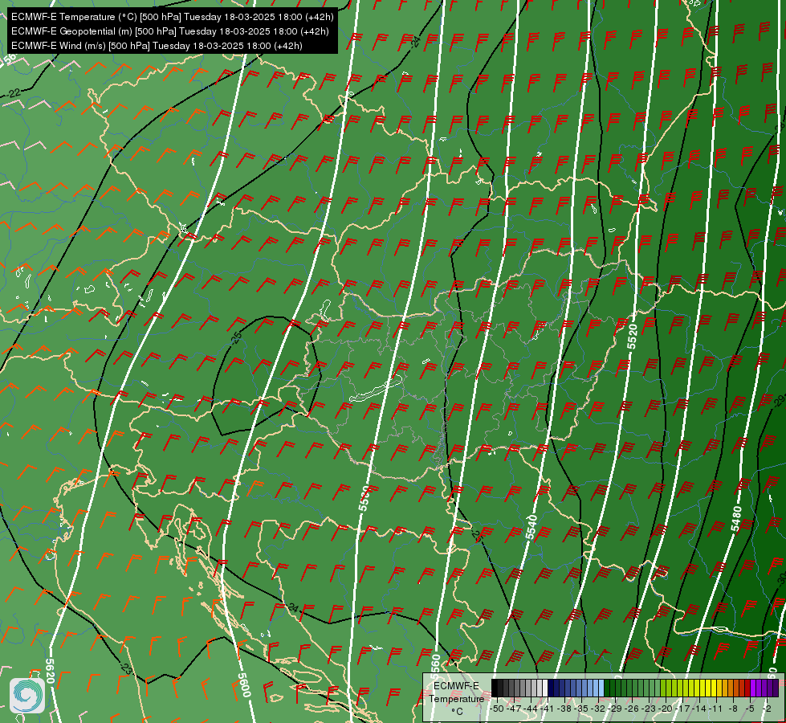Click the -25 isotherm label on map
This screenshot has width=786, height=723.
(236, 337)
